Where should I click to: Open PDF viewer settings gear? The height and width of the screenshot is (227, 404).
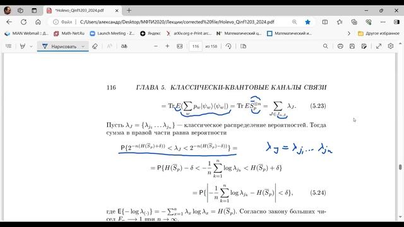pos(391,46)
